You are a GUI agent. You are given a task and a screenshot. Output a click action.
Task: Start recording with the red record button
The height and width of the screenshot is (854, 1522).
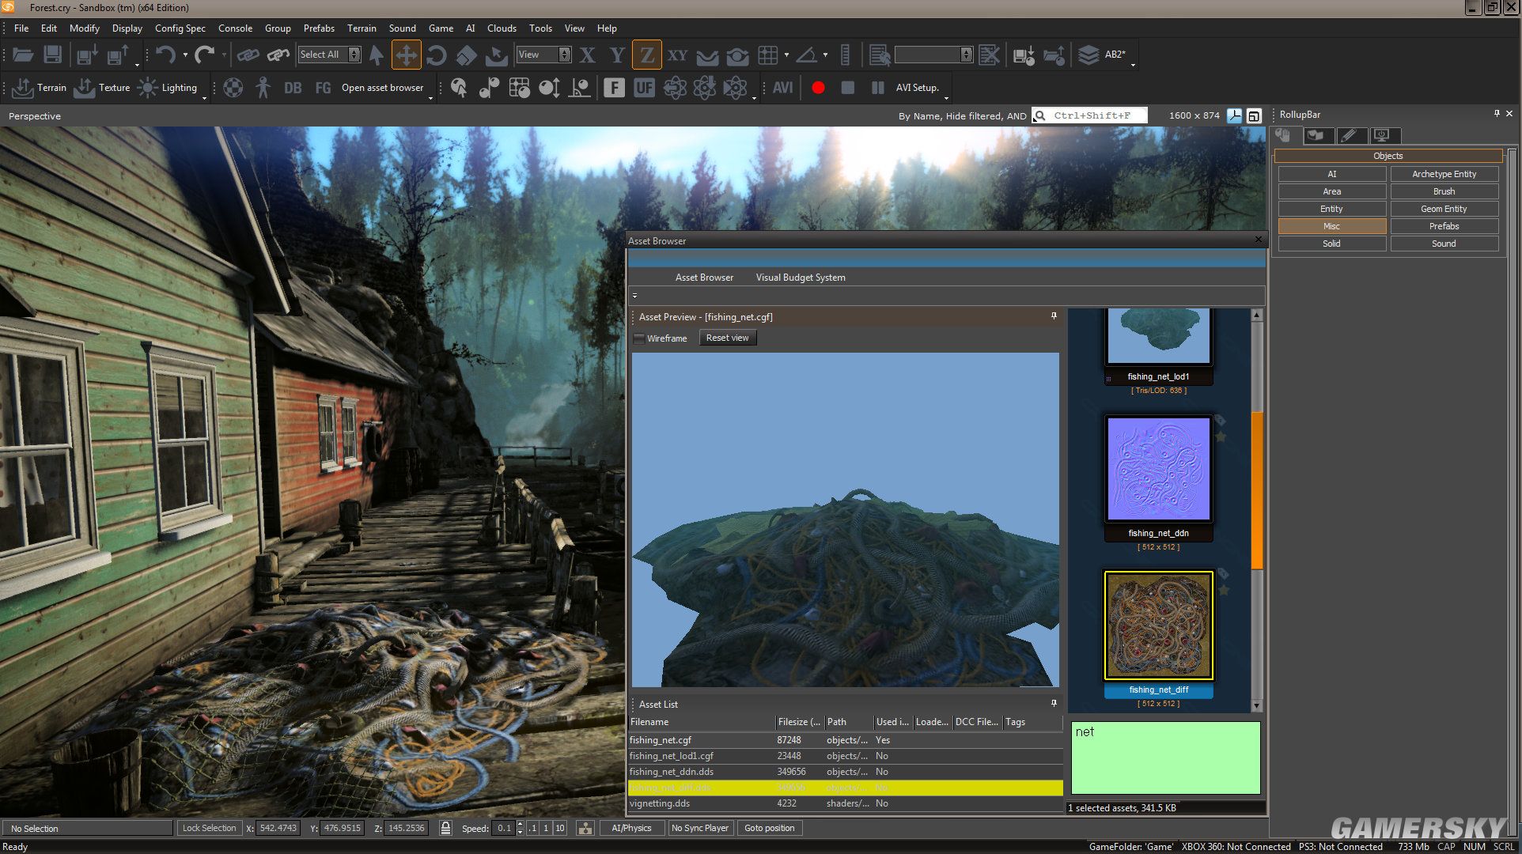(818, 88)
